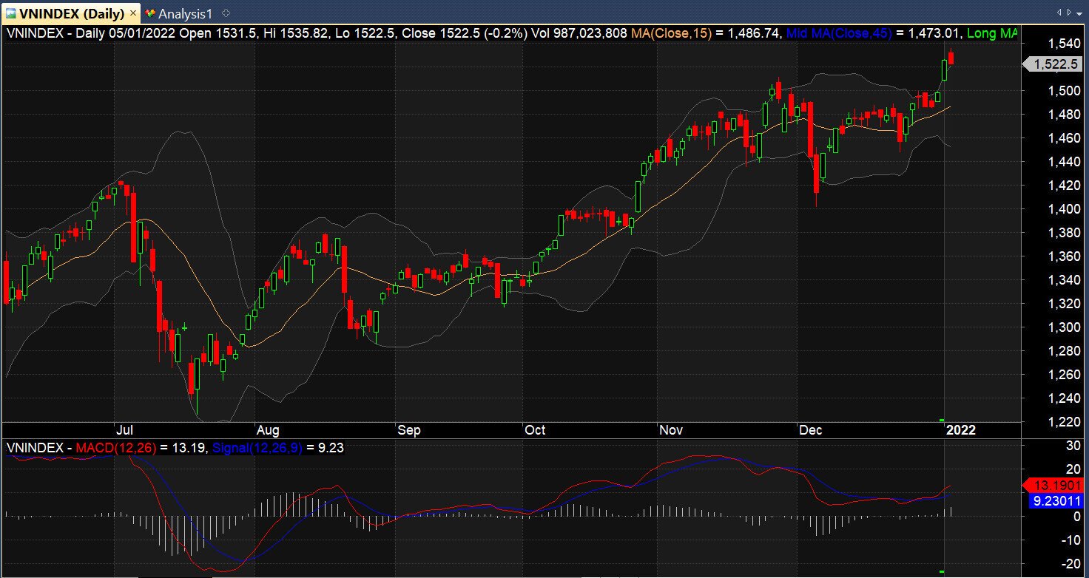This screenshot has height=578, width=1089.
Task: Click the Close 1522.5 (-0.2%) text
Action: [x=465, y=33]
